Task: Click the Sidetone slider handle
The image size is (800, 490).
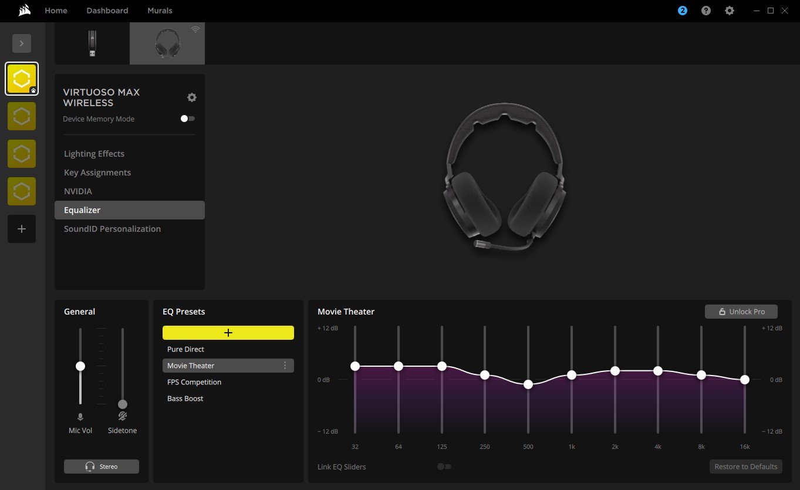Action: coord(123,404)
